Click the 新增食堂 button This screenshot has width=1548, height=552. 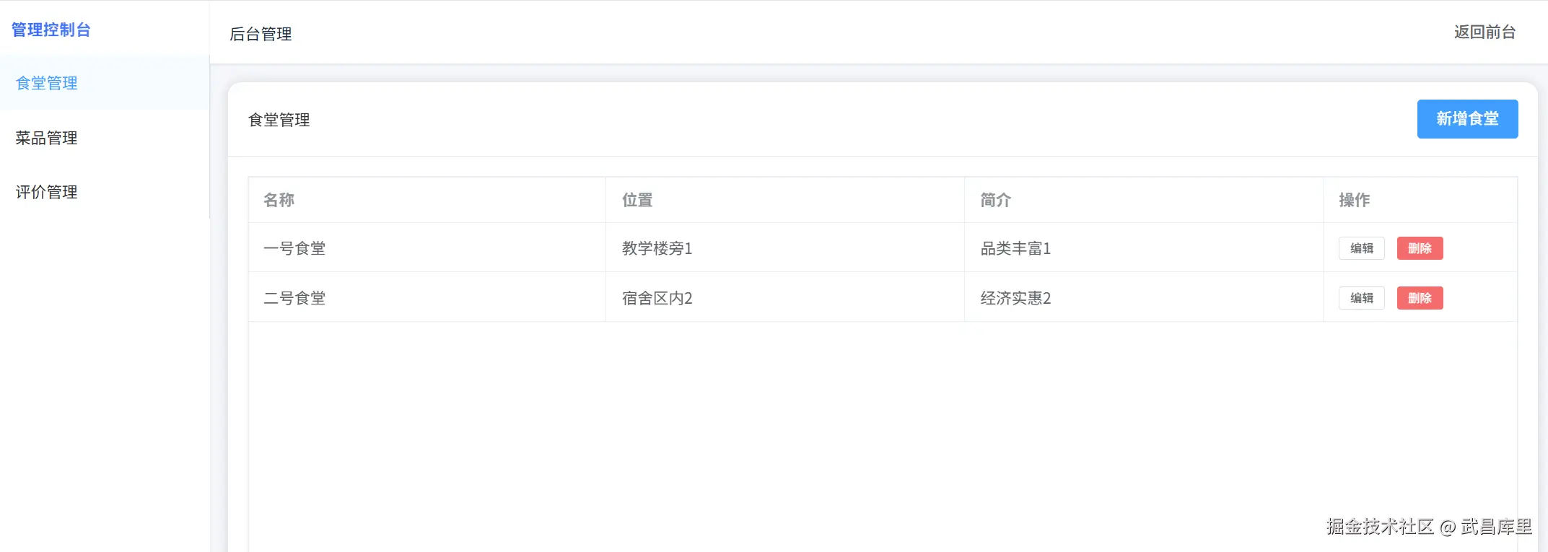click(x=1467, y=119)
